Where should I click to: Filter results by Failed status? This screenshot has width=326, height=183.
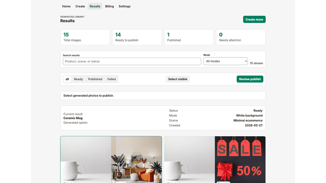pos(111,79)
